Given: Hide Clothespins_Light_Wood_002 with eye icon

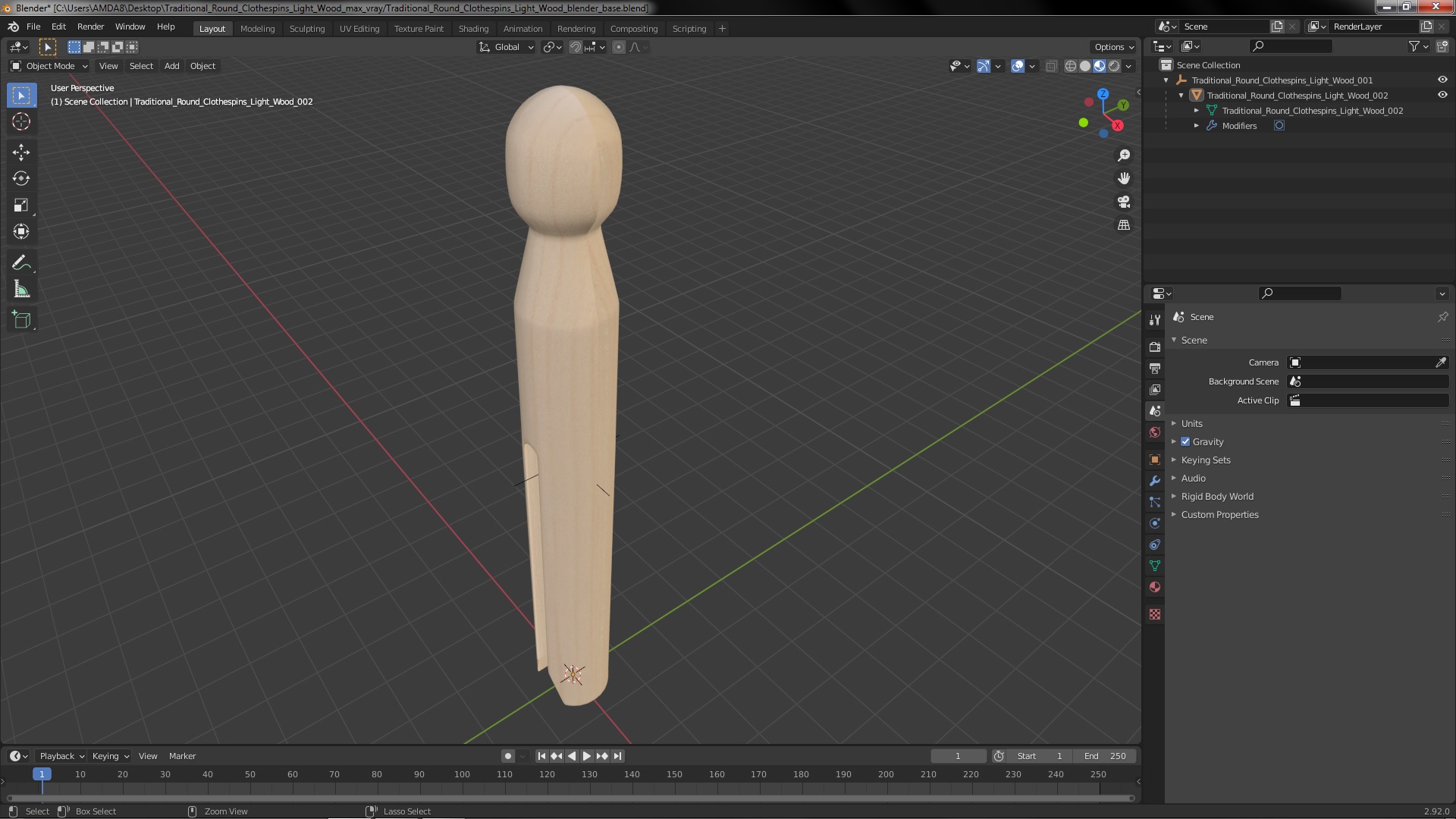Looking at the screenshot, I should pyautogui.click(x=1442, y=95).
